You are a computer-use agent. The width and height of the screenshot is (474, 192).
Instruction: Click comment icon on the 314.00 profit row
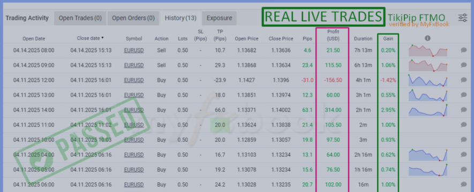tap(464, 110)
